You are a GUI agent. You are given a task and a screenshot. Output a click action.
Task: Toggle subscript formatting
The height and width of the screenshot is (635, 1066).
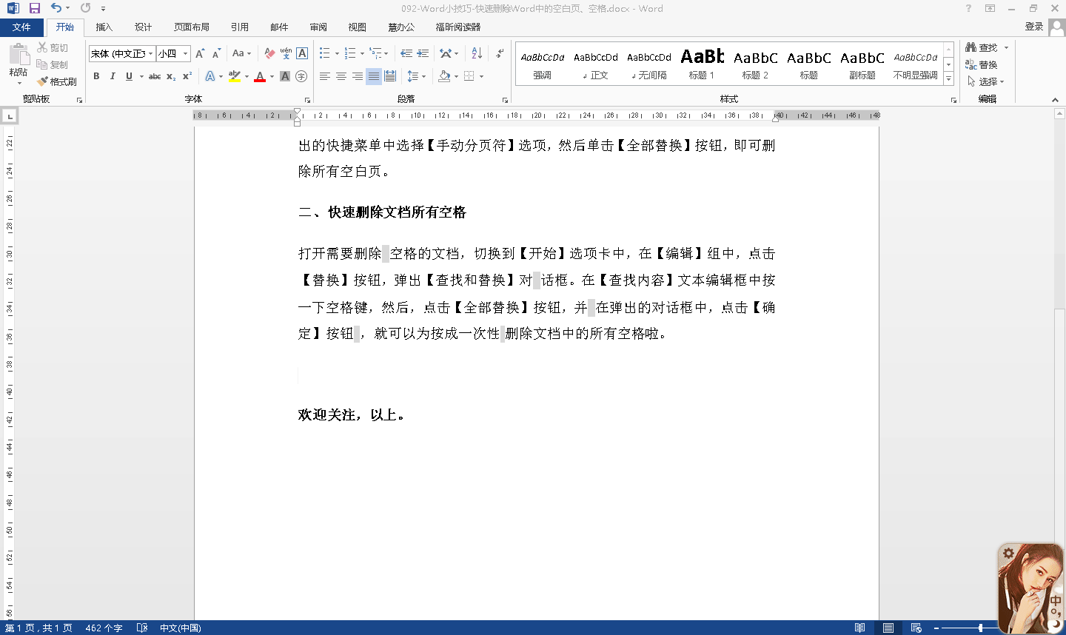tap(171, 76)
